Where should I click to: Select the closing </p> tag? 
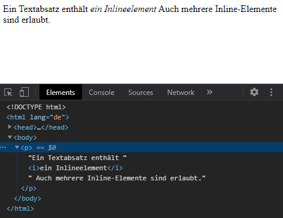click(x=29, y=188)
